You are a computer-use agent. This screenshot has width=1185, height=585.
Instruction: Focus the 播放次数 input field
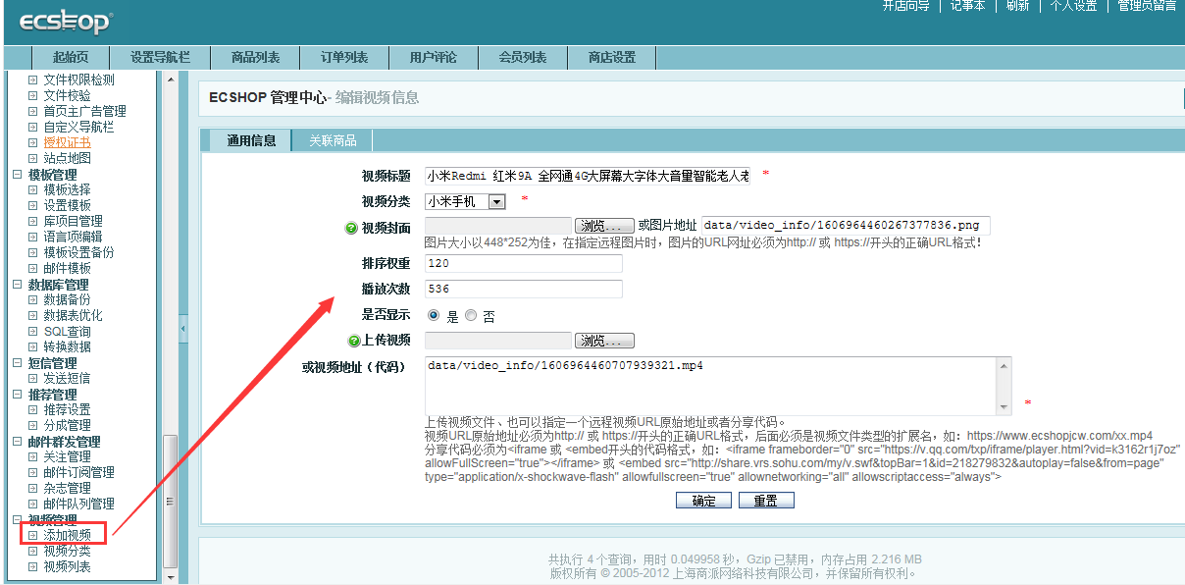[x=524, y=289]
